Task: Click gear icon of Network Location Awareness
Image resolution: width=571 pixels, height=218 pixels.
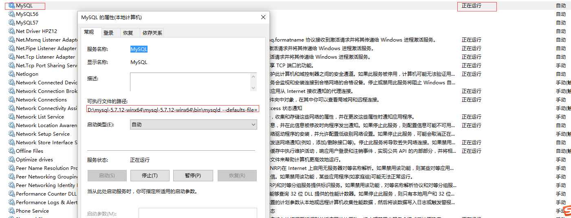Action: (x=11, y=126)
